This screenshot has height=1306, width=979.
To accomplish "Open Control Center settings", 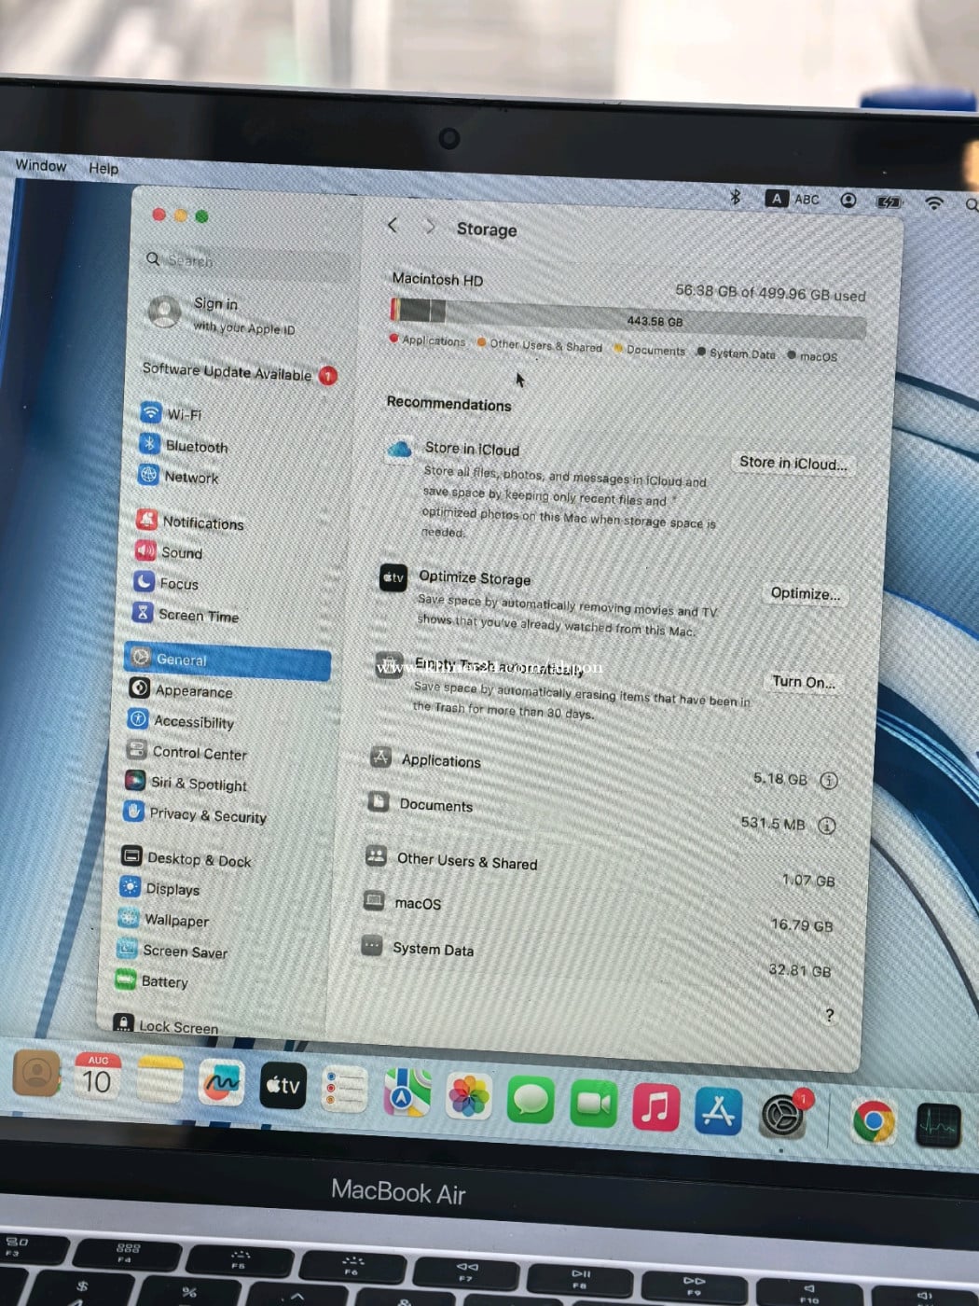I will coord(186,752).
